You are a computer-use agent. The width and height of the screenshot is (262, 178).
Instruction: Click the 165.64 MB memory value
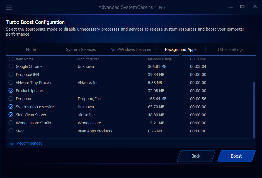157,99
